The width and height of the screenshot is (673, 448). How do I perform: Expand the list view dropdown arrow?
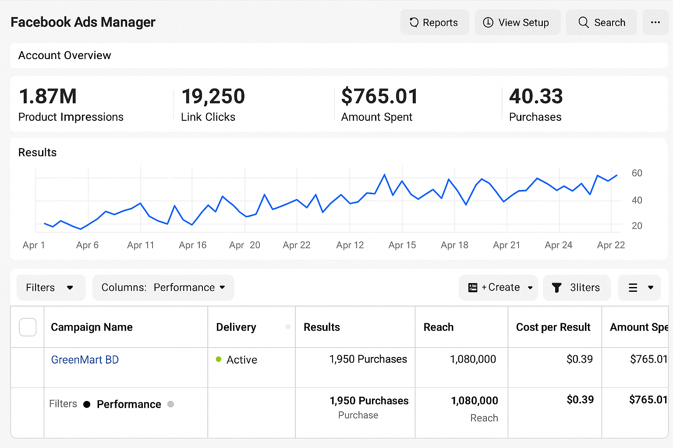(x=651, y=287)
